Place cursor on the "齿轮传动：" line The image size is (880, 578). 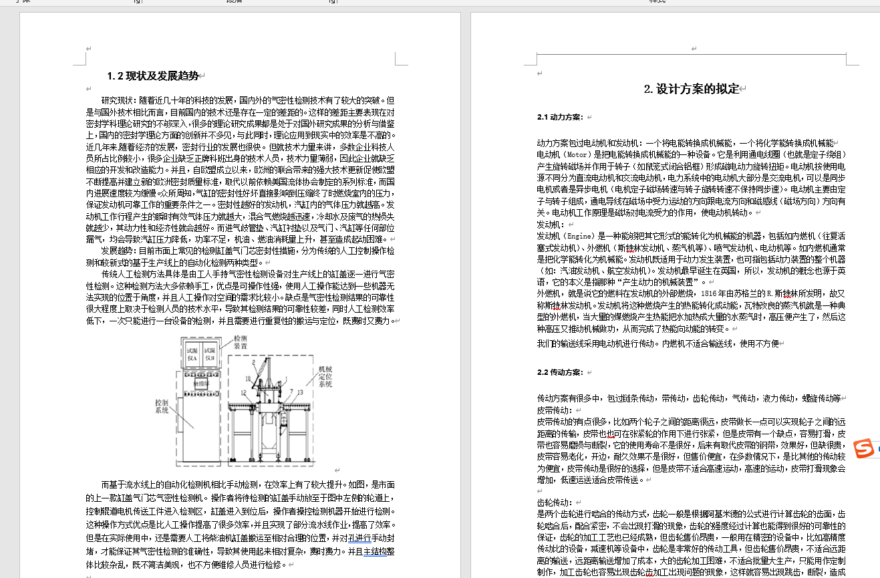point(555,502)
